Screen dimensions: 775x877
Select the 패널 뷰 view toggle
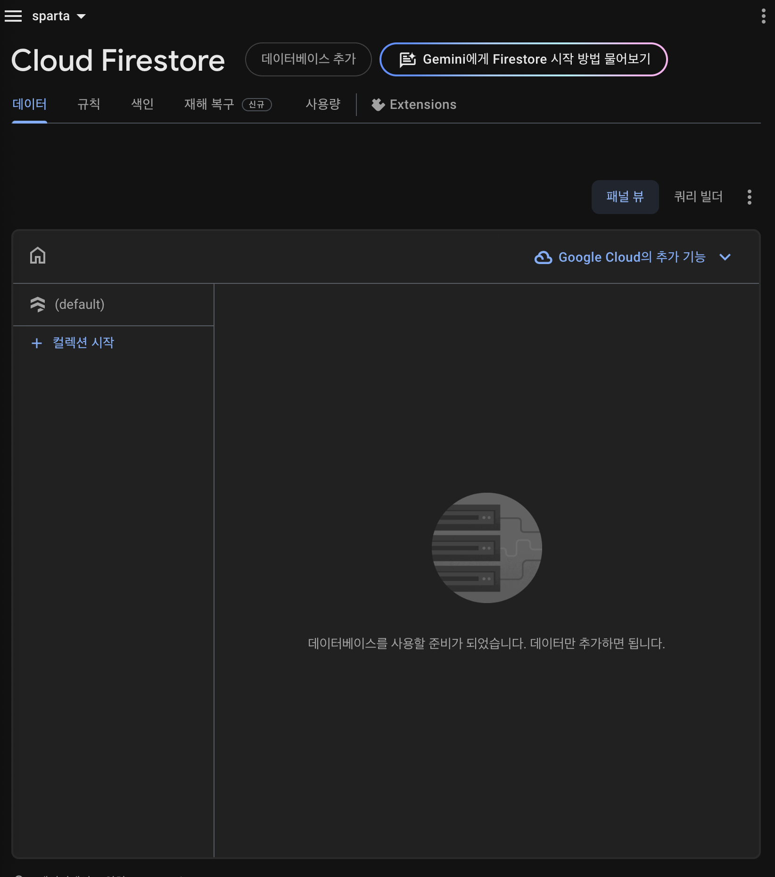pyautogui.click(x=625, y=197)
